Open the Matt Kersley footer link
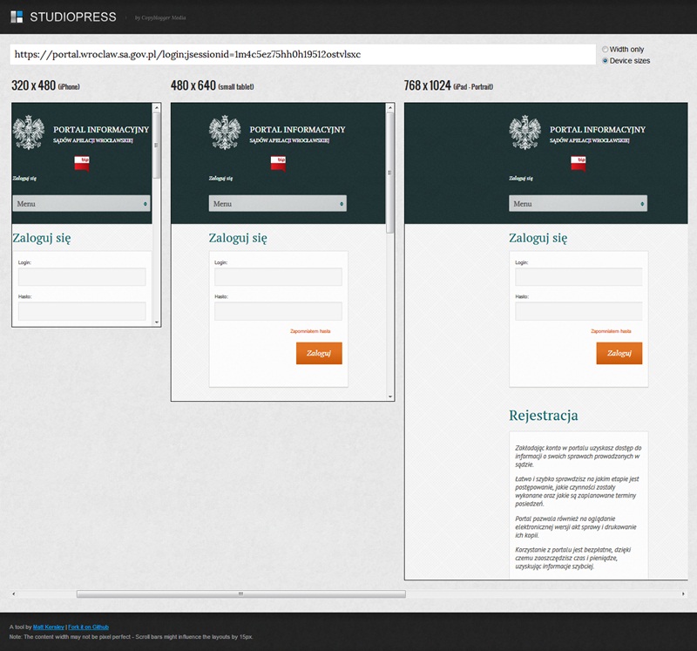 click(48, 627)
